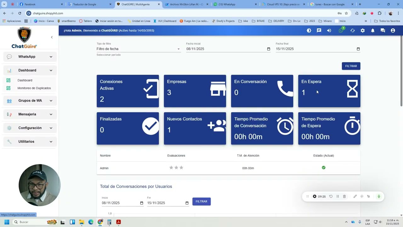The height and width of the screenshot is (227, 403).
Task: Expand the Utilitarios sidebar section
Action: 30,142
